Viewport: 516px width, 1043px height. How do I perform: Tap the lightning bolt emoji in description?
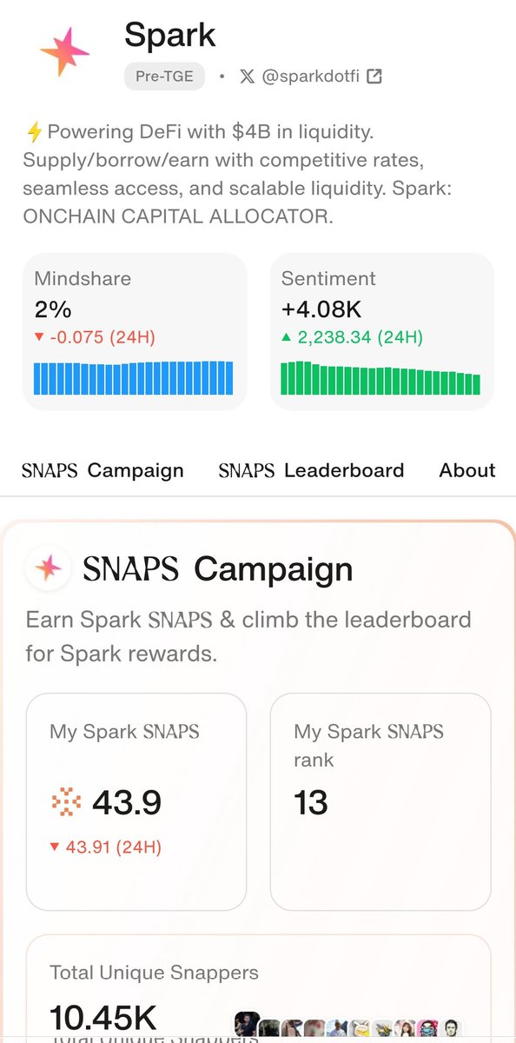(34, 132)
